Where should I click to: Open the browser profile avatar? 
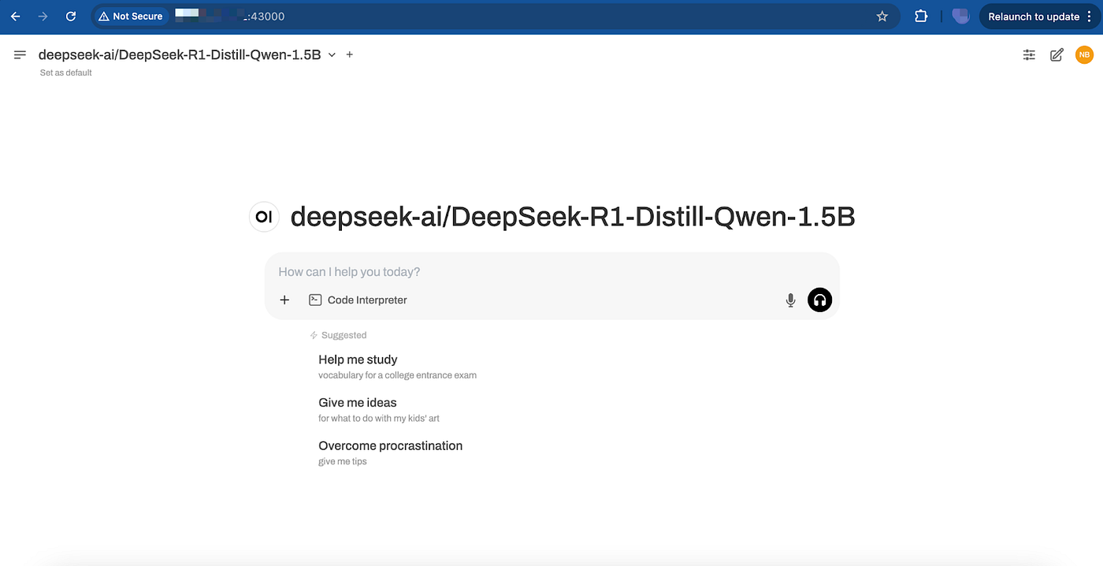(960, 17)
